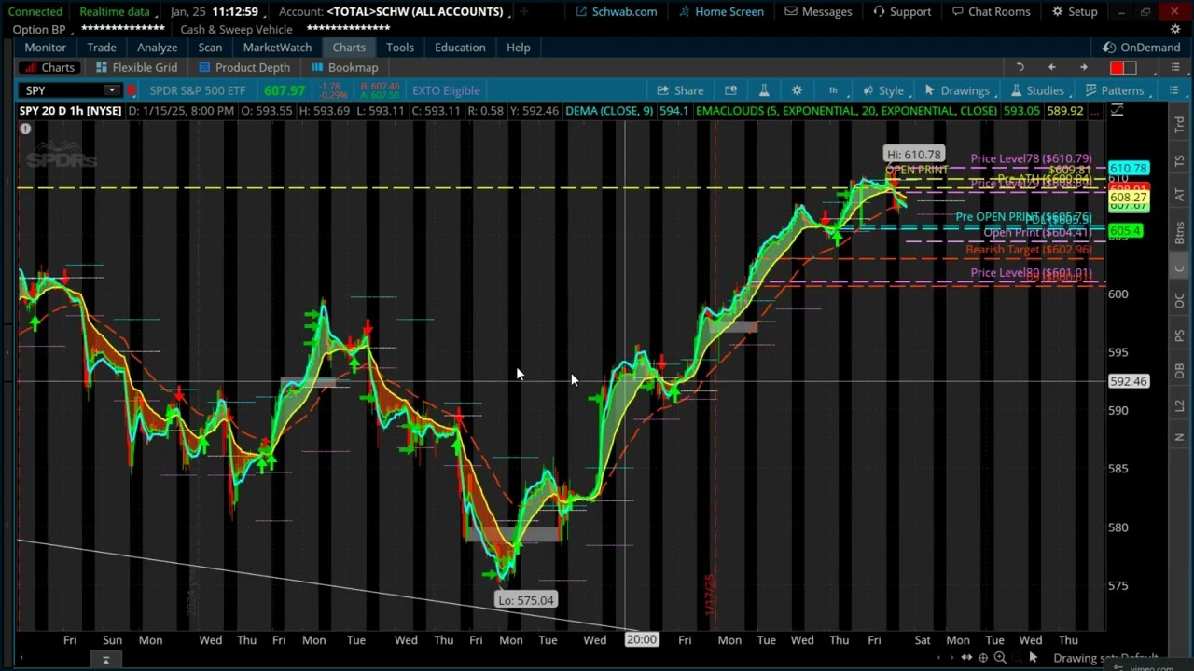Click the EXTO Eligible label

(446, 90)
